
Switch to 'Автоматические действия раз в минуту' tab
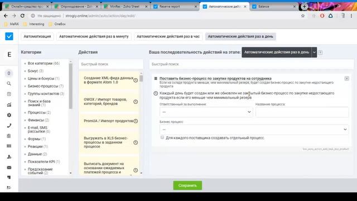[94, 36]
